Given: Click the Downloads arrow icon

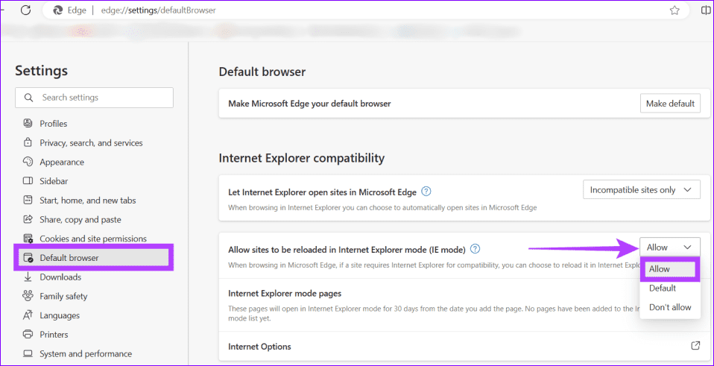Looking at the screenshot, I should (x=28, y=277).
